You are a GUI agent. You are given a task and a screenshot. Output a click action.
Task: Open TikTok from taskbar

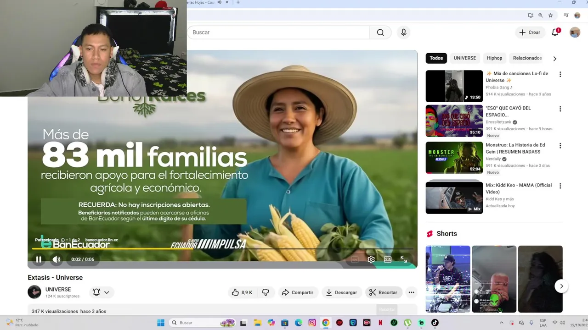435,323
